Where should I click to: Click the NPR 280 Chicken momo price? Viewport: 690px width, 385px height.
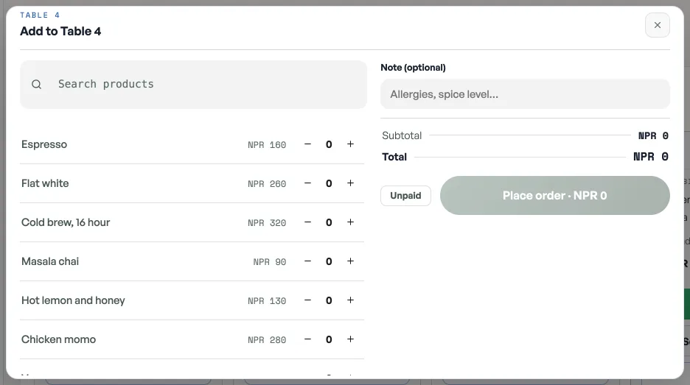point(267,340)
